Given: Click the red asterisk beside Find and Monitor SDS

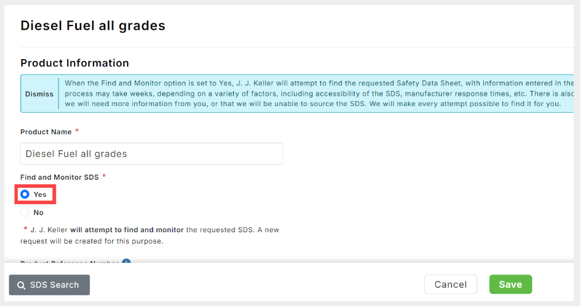Looking at the screenshot, I should pos(104,176).
